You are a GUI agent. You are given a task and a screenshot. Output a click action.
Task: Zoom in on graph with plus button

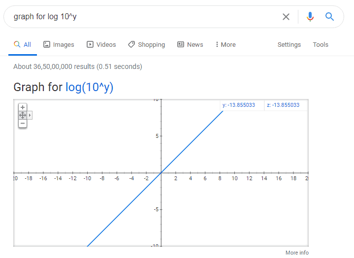tap(23, 107)
